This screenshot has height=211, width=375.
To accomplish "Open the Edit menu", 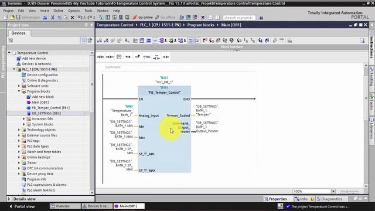I will (x=21, y=11).
